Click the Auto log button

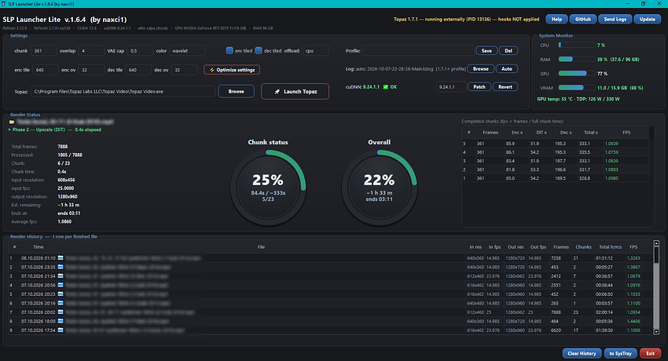coord(507,69)
